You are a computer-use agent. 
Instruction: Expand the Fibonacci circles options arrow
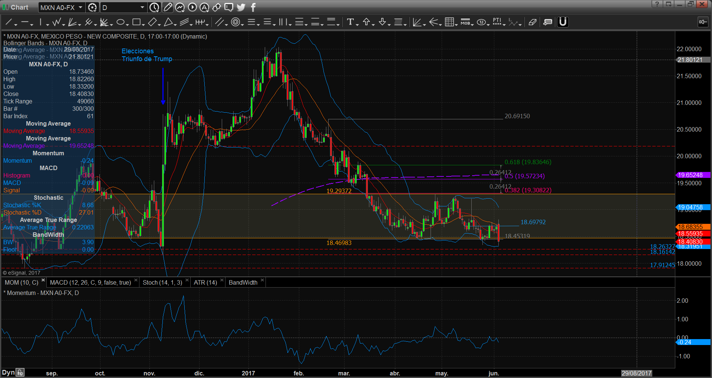[242, 24]
